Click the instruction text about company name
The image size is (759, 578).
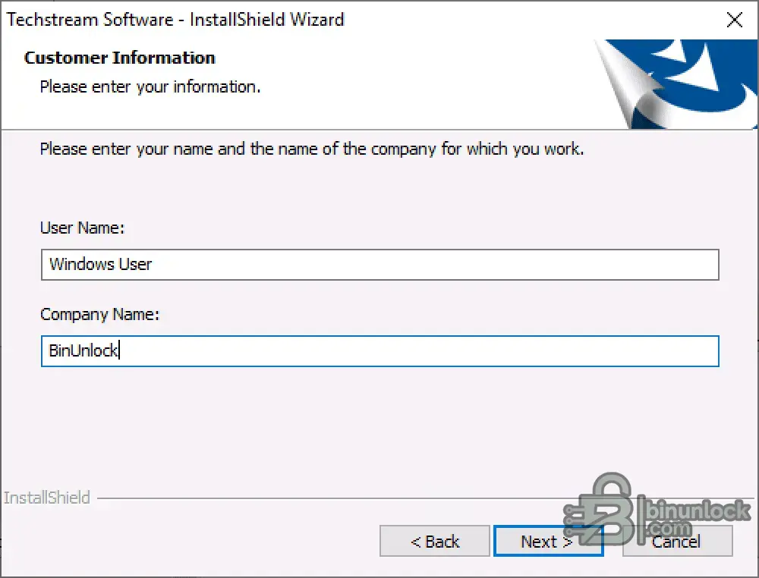(312, 149)
